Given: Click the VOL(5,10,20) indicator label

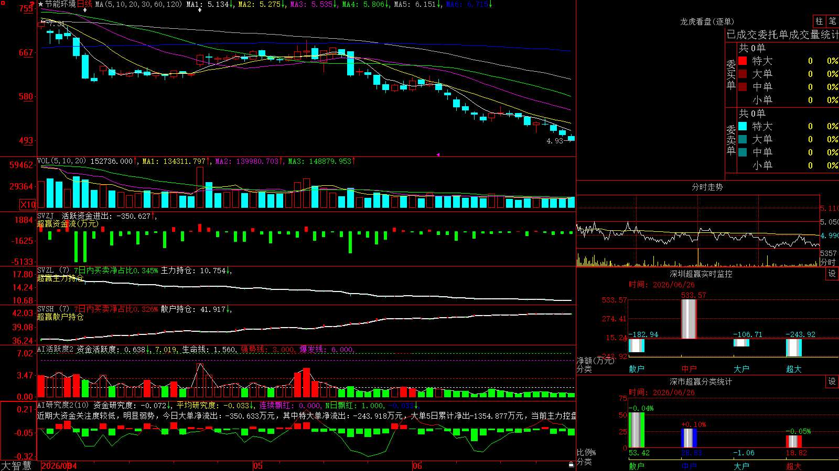Looking at the screenshot, I should 61,161.
